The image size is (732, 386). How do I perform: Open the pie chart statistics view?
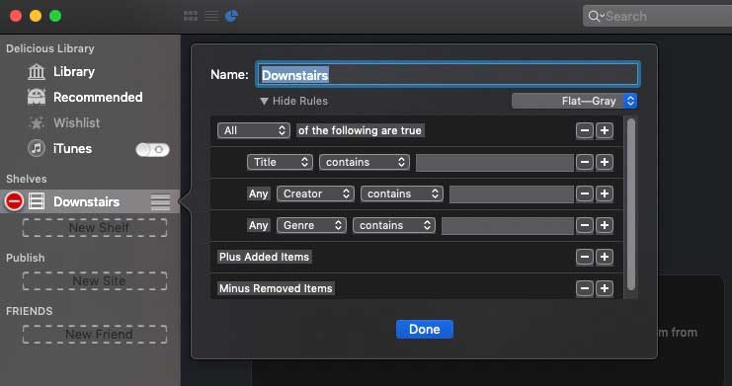[x=231, y=16]
